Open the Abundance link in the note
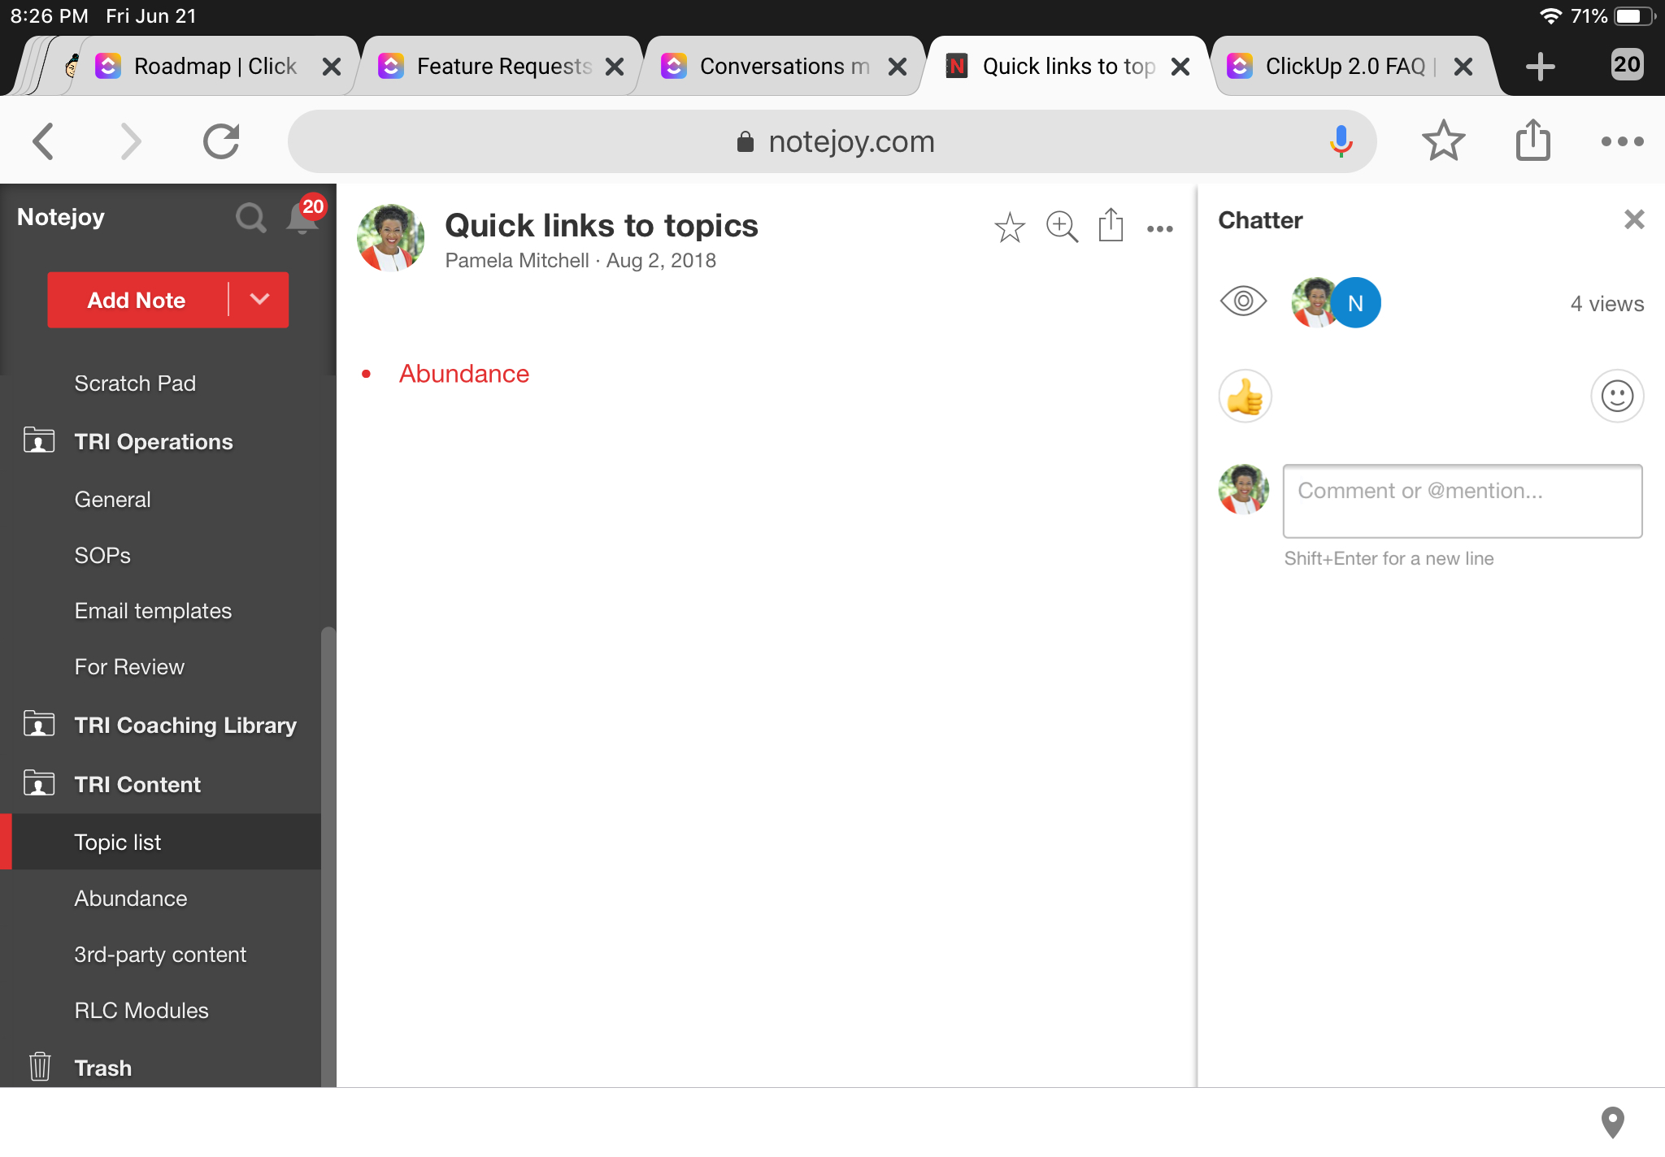 pos(464,374)
